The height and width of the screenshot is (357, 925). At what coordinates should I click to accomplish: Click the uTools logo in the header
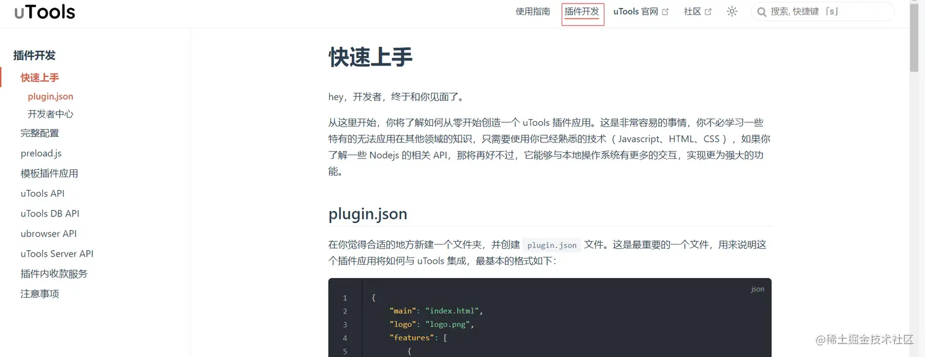pyautogui.click(x=45, y=11)
